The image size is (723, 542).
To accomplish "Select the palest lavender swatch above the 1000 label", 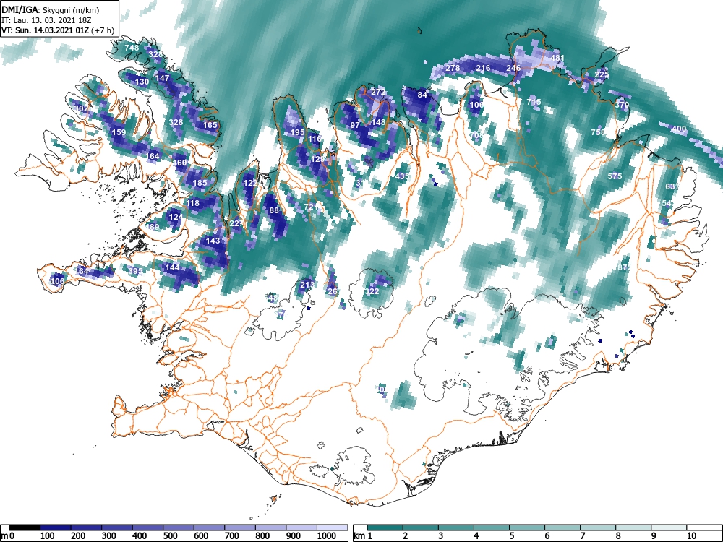I will point(332,528).
